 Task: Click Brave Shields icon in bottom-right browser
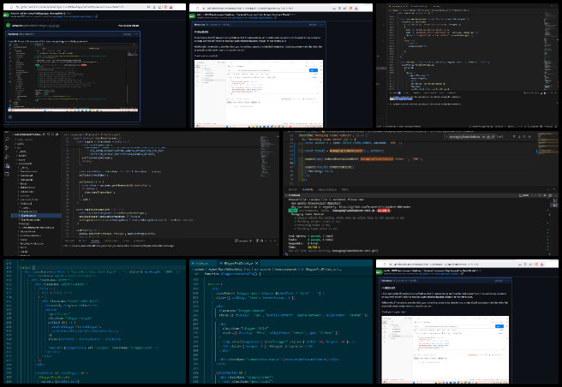pyautogui.click(x=536, y=264)
